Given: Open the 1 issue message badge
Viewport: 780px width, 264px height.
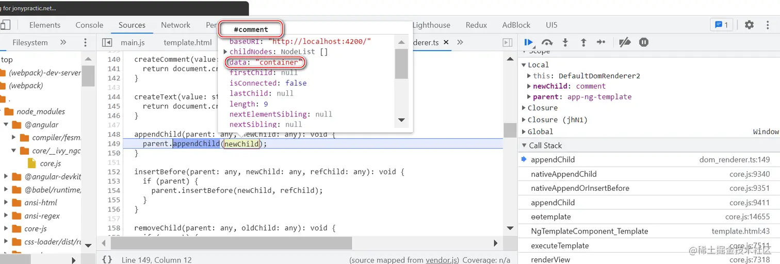Looking at the screenshot, I should (x=721, y=25).
